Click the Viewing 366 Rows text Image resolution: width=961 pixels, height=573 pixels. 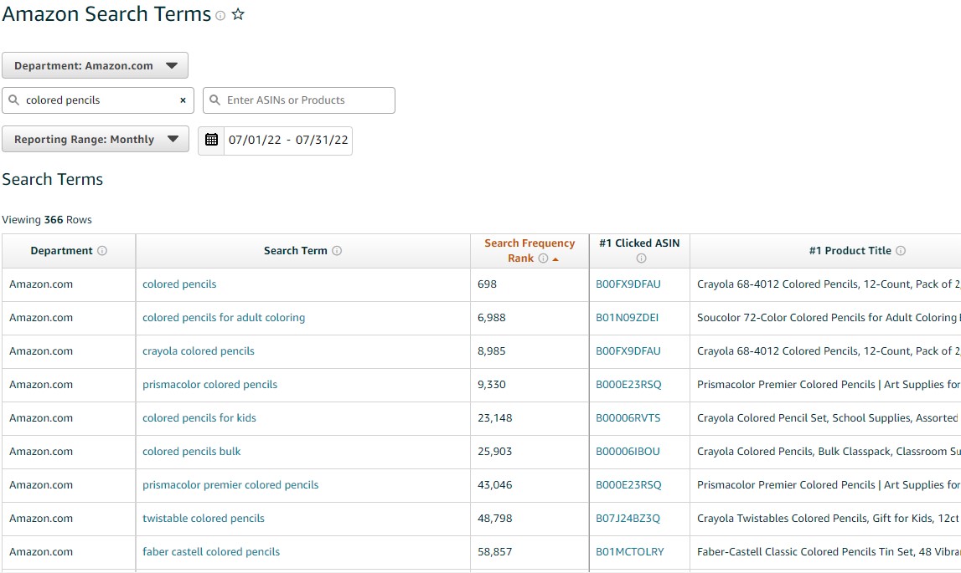47,220
